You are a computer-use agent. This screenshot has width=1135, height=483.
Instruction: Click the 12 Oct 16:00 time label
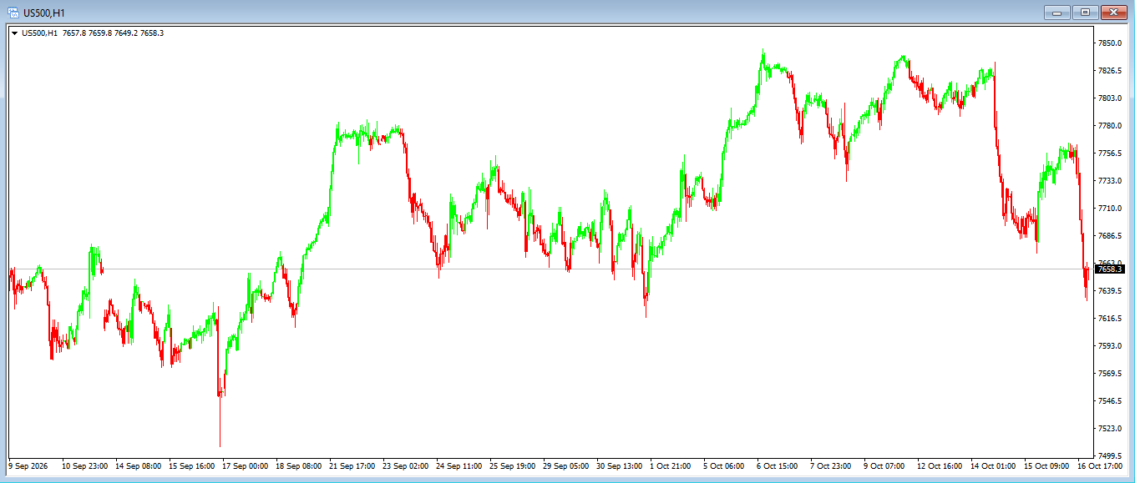tap(940, 466)
